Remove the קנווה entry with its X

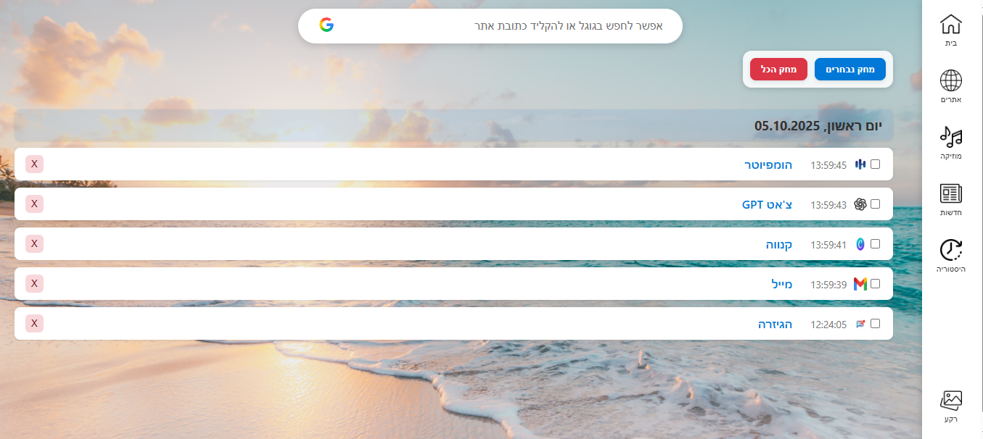click(x=34, y=243)
